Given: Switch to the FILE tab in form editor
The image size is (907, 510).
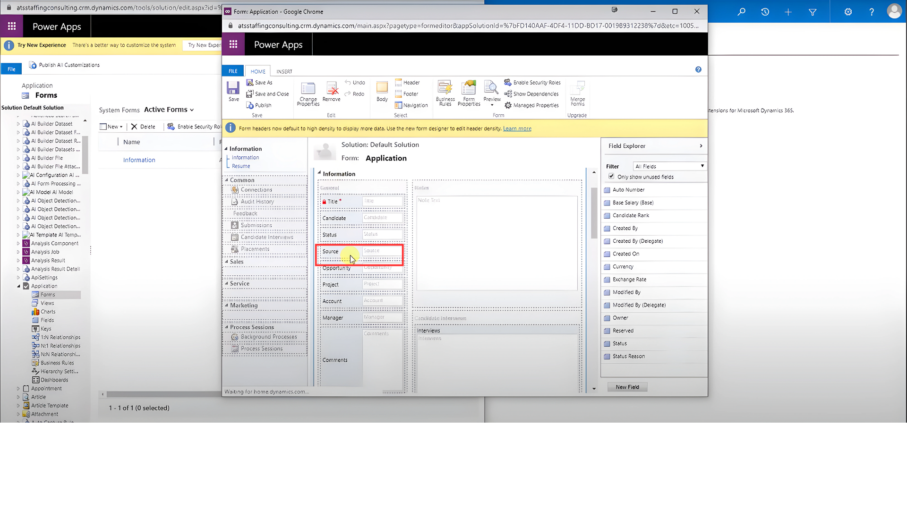Looking at the screenshot, I should tap(233, 71).
